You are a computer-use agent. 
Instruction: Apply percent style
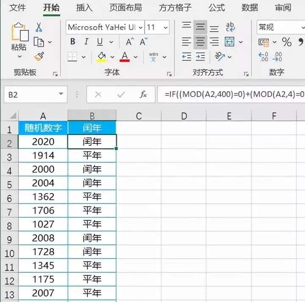tap(287, 42)
